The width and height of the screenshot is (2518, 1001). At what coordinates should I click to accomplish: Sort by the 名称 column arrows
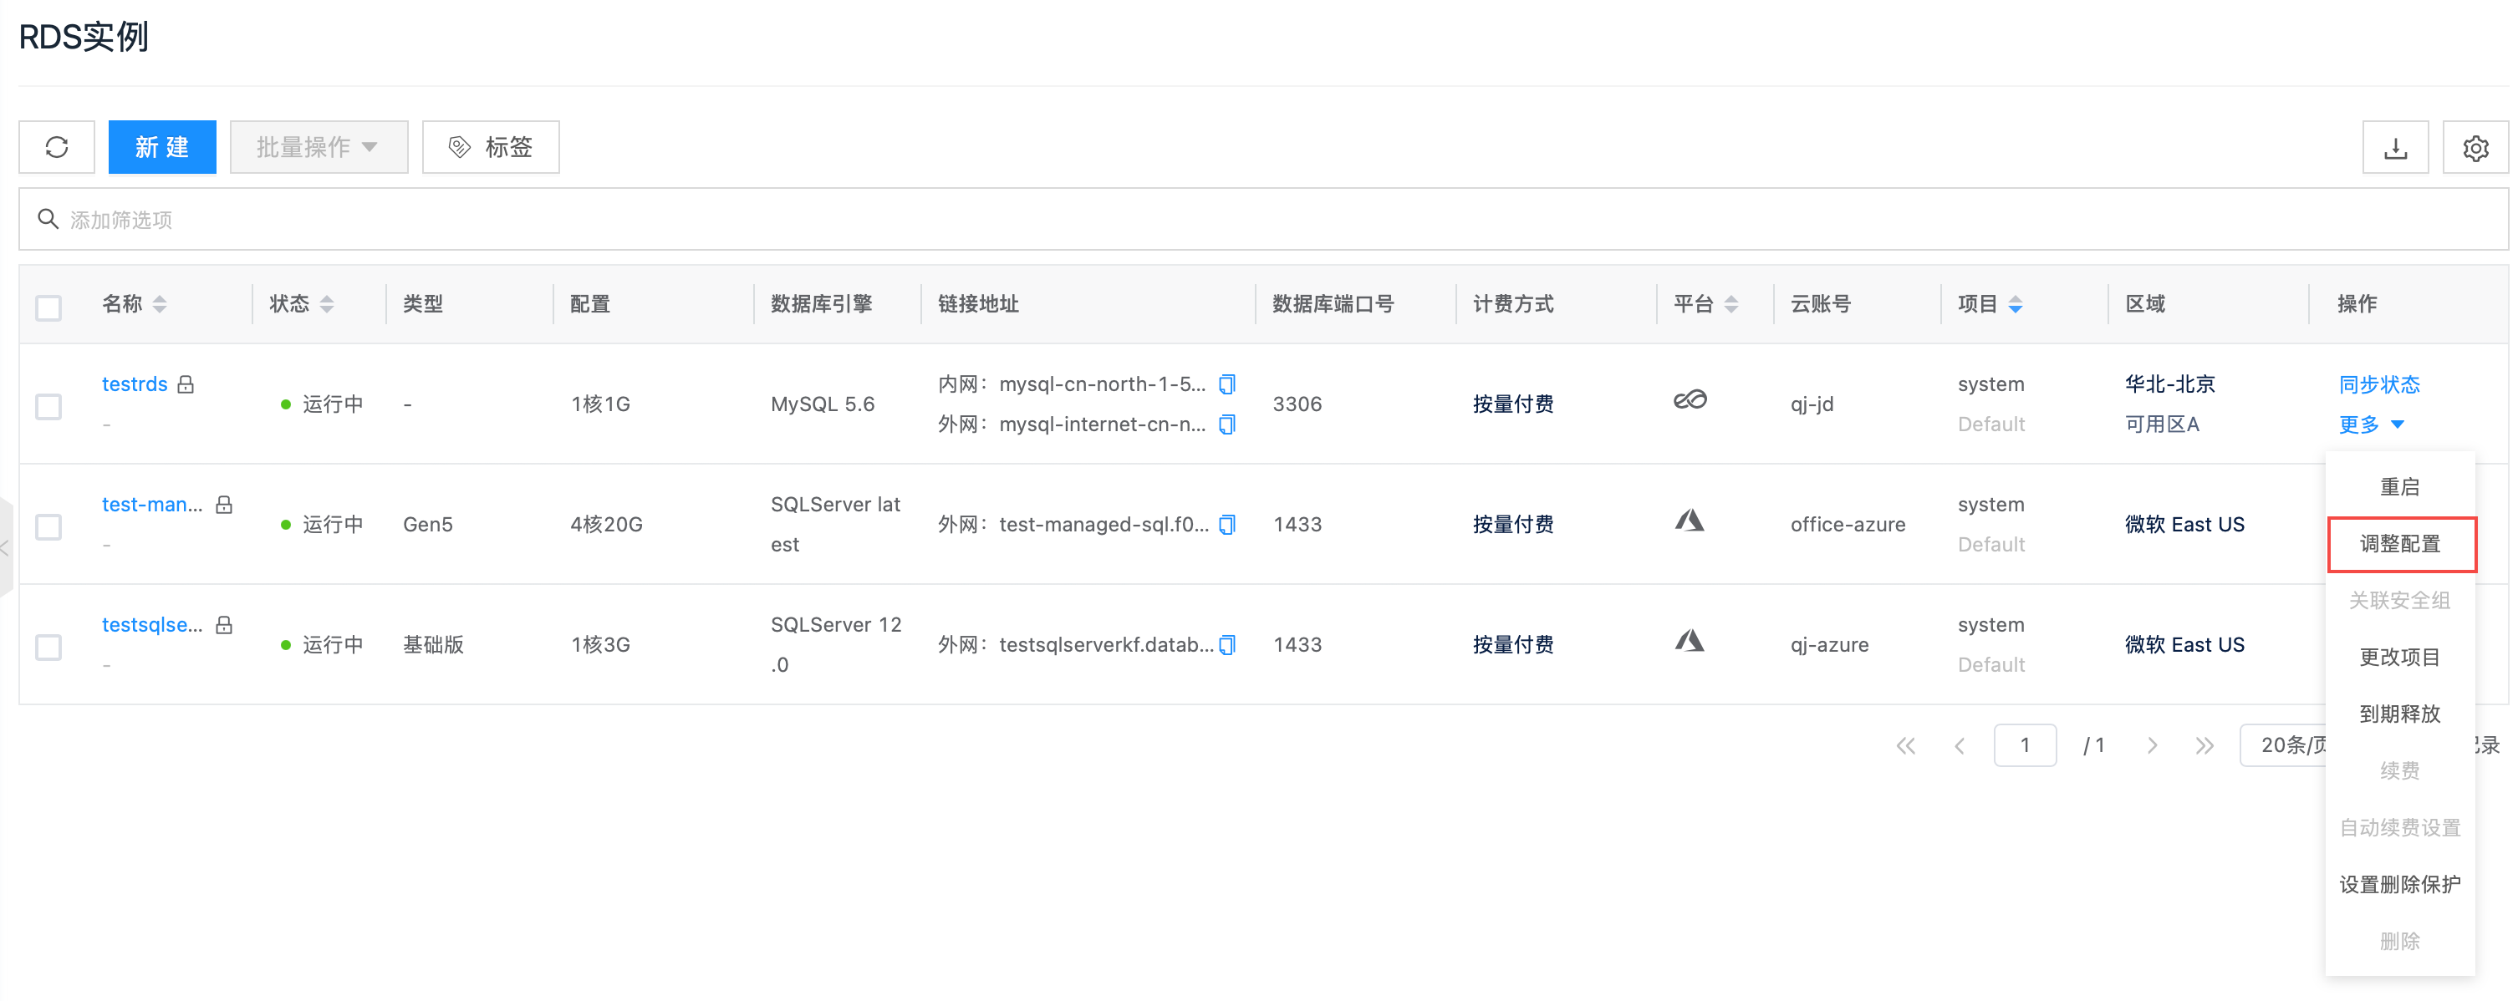point(161,305)
